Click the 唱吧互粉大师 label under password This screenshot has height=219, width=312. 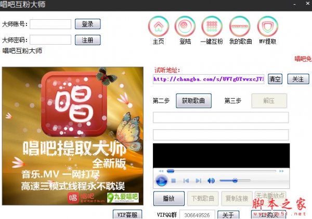pos(22,51)
